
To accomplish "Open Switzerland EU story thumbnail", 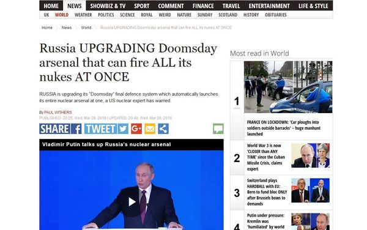I will 310,190.
